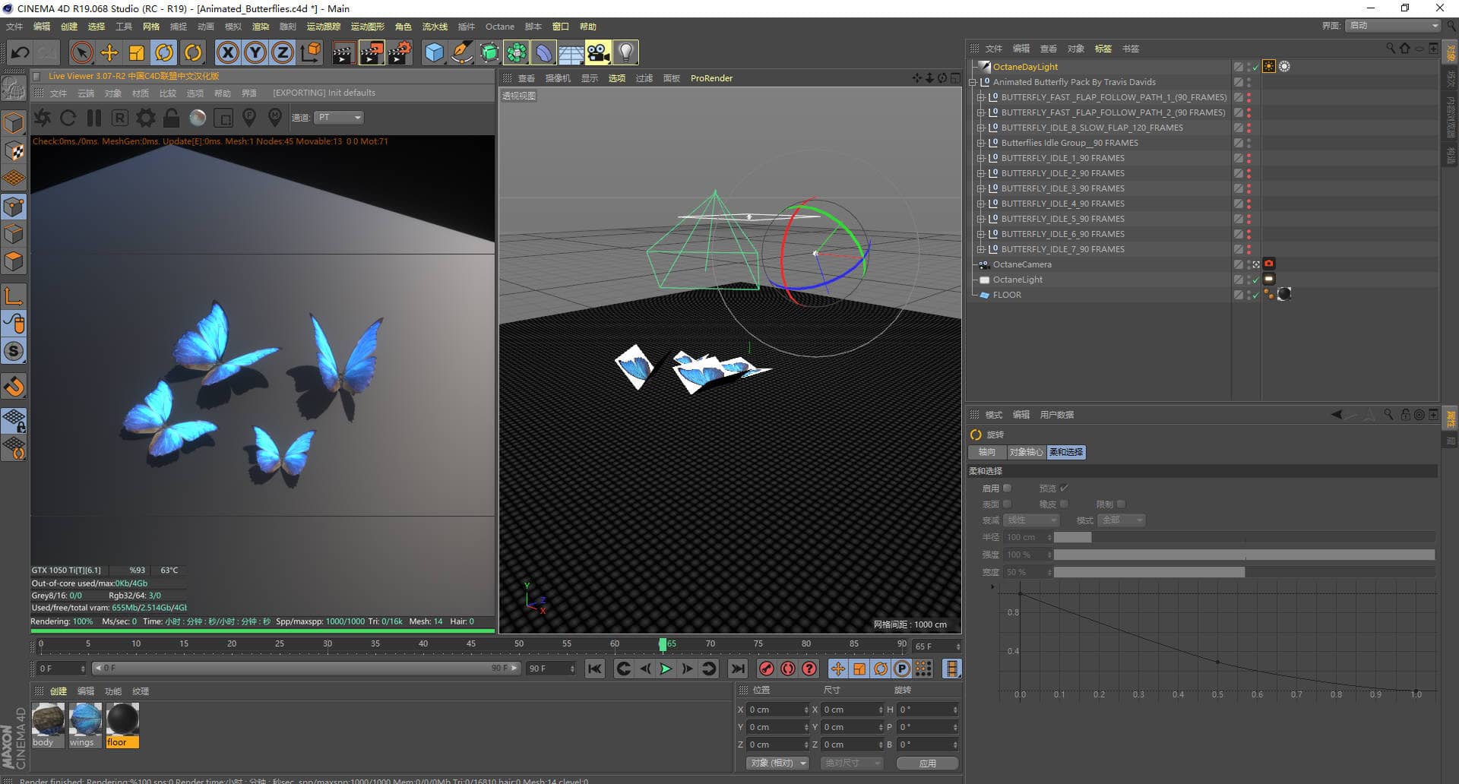Add a light bulb object
Viewport: 1459px width, 784px height.
tap(625, 52)
